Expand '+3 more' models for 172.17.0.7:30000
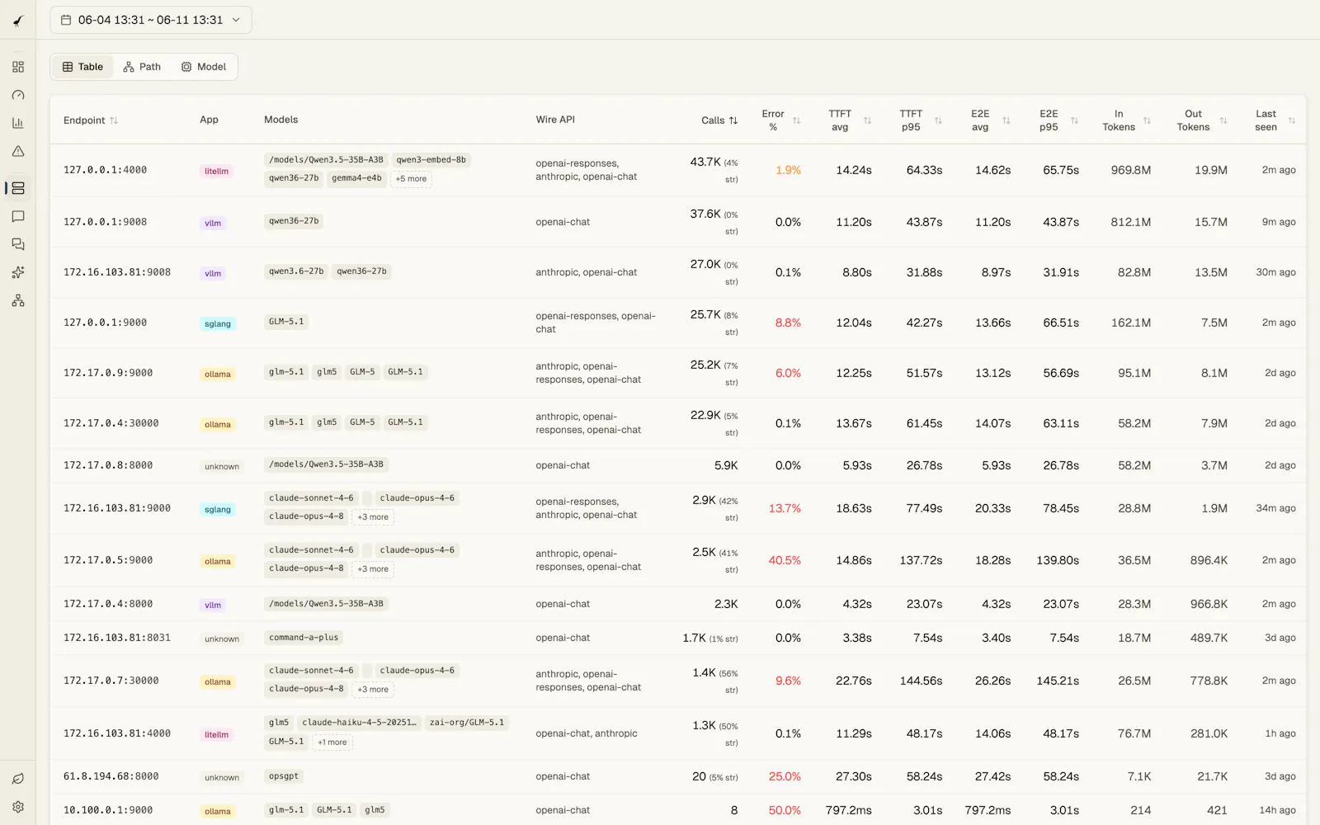The image size is (1320, 825). point(373,690)
